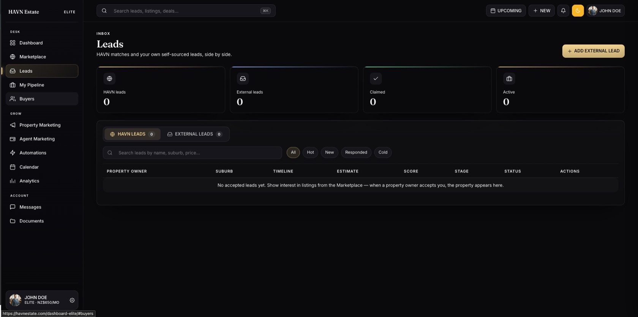Navigate to Buyers page
This screenshot has height=317, width=638.
point(42,99)
